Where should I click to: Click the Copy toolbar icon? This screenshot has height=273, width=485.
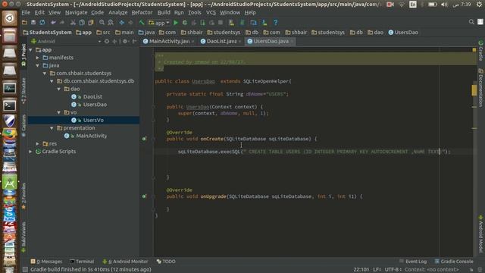(x=82, y=23)
